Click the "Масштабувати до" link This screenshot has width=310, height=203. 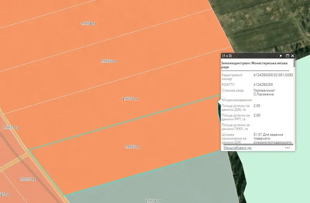click(x=238, y=148)
